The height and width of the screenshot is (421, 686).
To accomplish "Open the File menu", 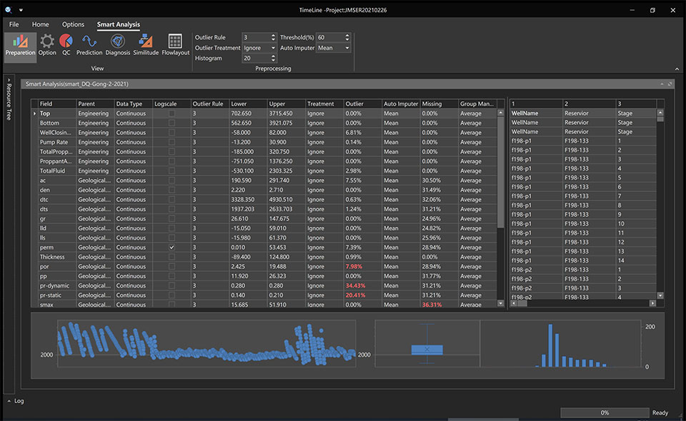I will click(14, 24).
